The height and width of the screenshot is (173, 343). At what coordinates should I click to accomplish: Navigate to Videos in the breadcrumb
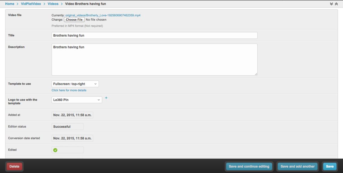click(x=53, y=4)
